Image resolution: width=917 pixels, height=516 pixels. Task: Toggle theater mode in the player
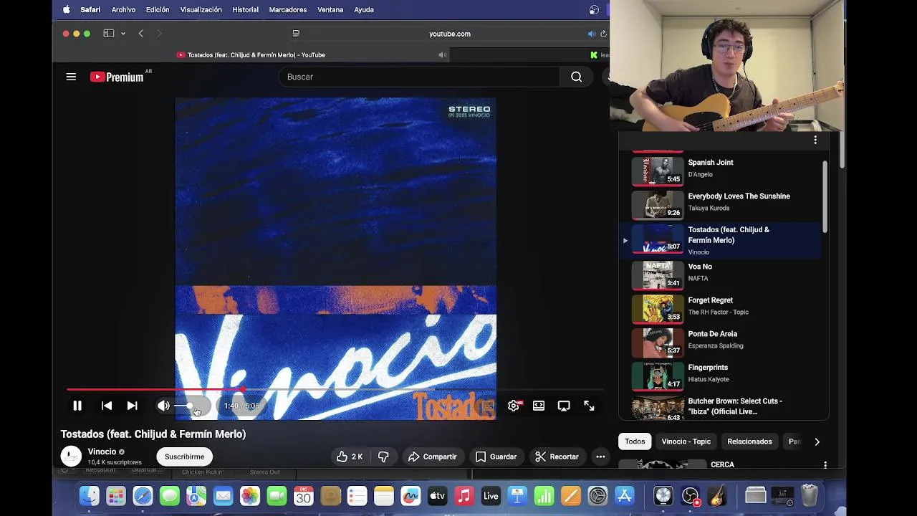539,406
